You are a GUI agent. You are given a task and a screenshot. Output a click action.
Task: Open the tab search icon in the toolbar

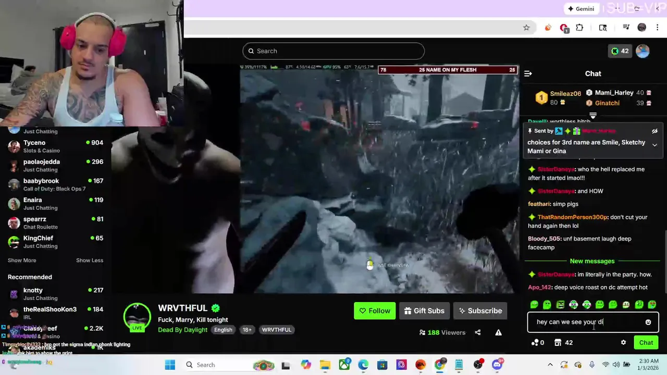[x=603, y=28]
